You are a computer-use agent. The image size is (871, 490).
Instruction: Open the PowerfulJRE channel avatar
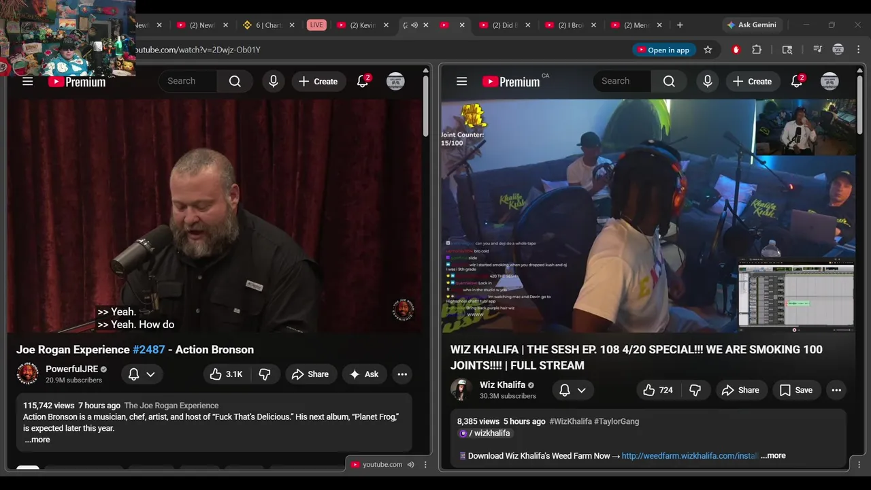[28, 374]
